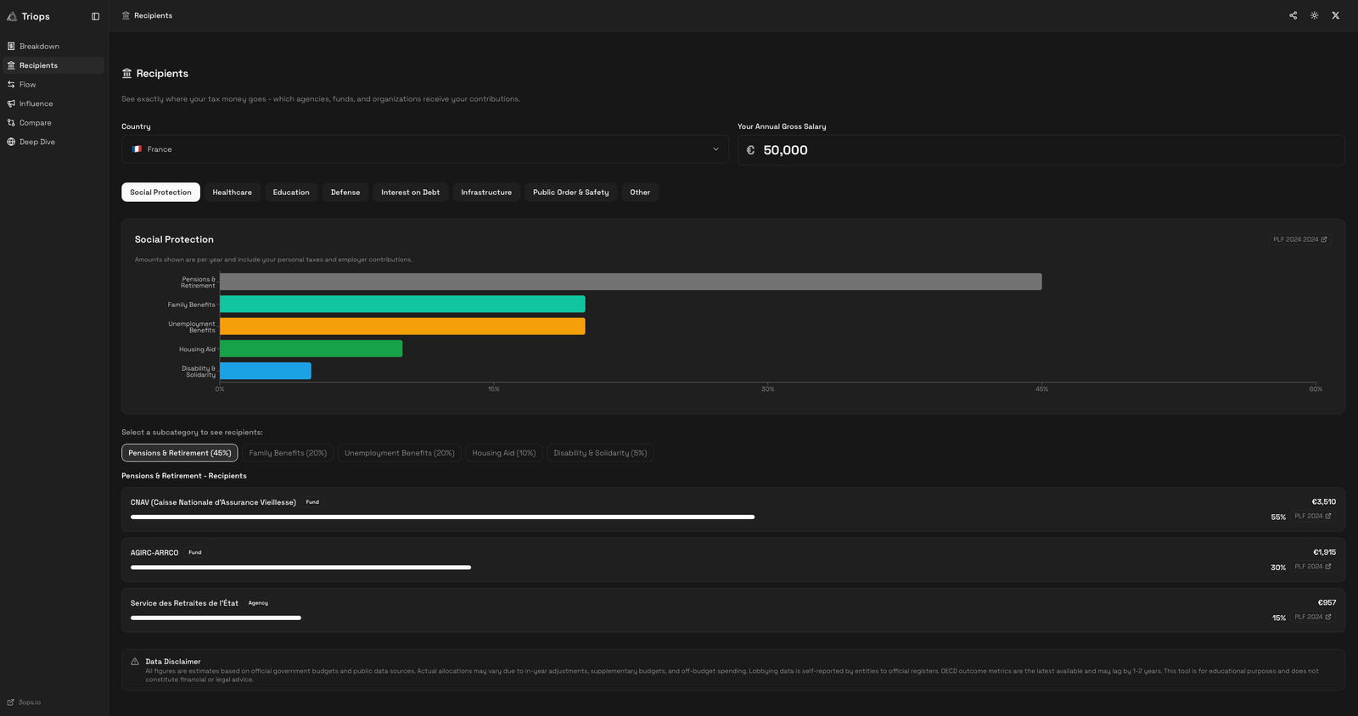Image resolution: width=1358 pixels, height=716 pixels.
Task: Open Breakdown in the sidebar
Action: 39,47
